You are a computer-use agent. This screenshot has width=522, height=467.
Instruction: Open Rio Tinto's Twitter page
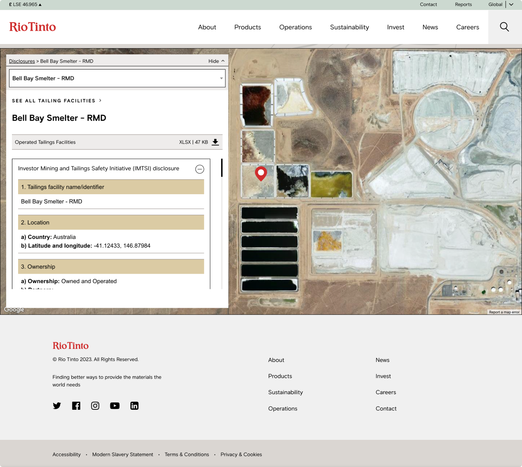coord(57,406)
